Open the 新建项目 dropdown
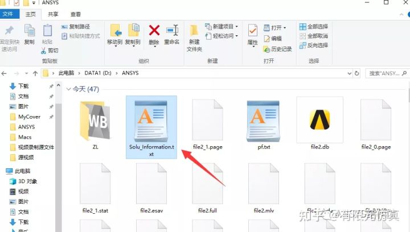Image resolution: width=410 pixels, height=232 pixels. [x=222, y=27]
